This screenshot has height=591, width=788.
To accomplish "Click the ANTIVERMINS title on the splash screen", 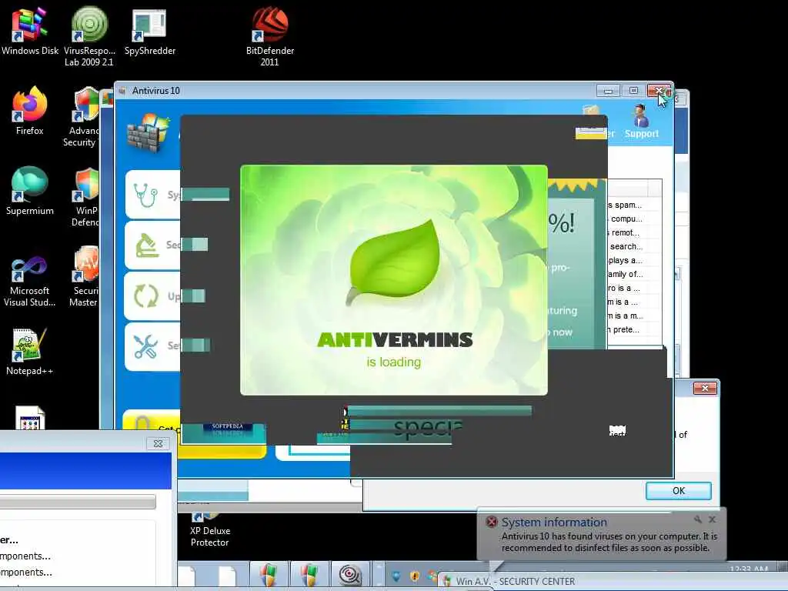I will coord(395,339).
